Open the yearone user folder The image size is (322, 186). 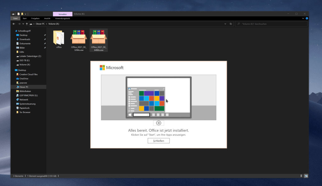tap(22, 83)
